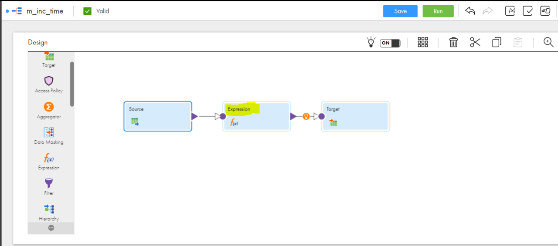The image size is (558, 246).
Task: Select the Target node on canvas
Action: (355, 116)
